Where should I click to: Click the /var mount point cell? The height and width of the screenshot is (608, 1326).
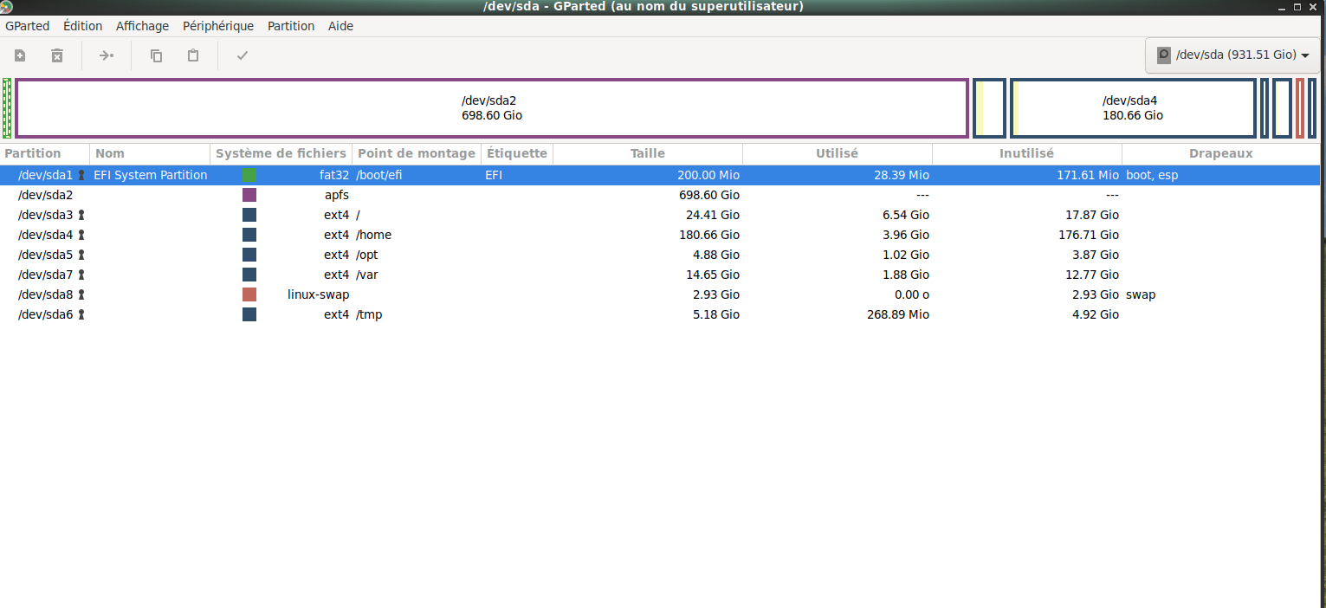pos(367,275)
